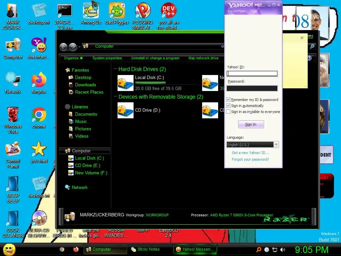The image size is (341, 256).
Task: Click the Yahoo! ID input field
Action: point(252,74)
